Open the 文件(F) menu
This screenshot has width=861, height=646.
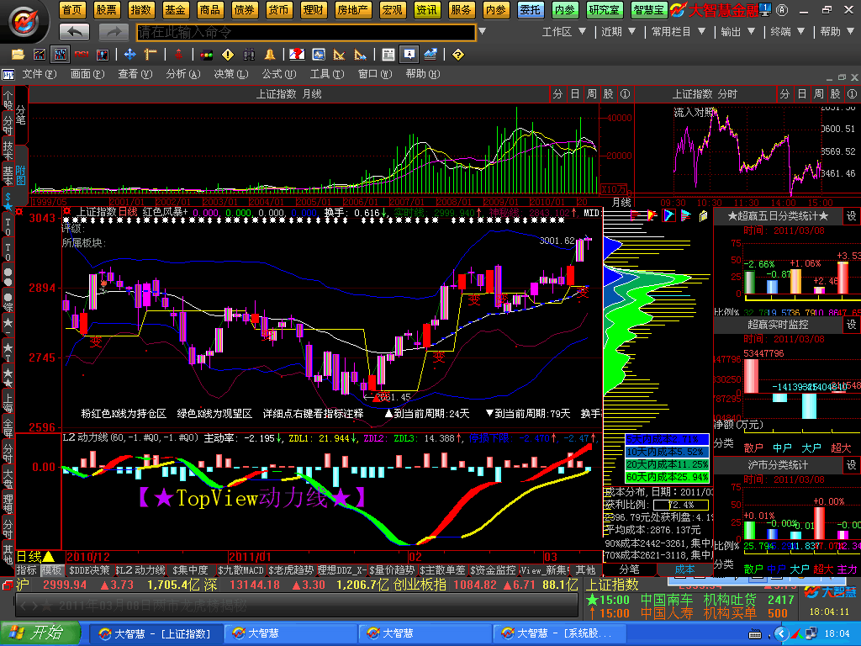point(39,74)
